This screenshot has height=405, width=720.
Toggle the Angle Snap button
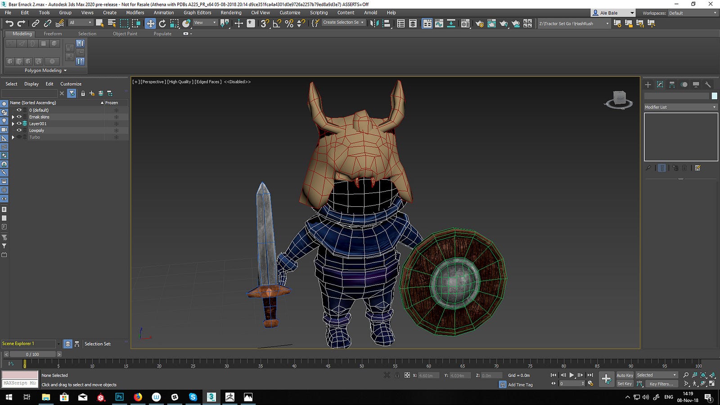[277, 23]
